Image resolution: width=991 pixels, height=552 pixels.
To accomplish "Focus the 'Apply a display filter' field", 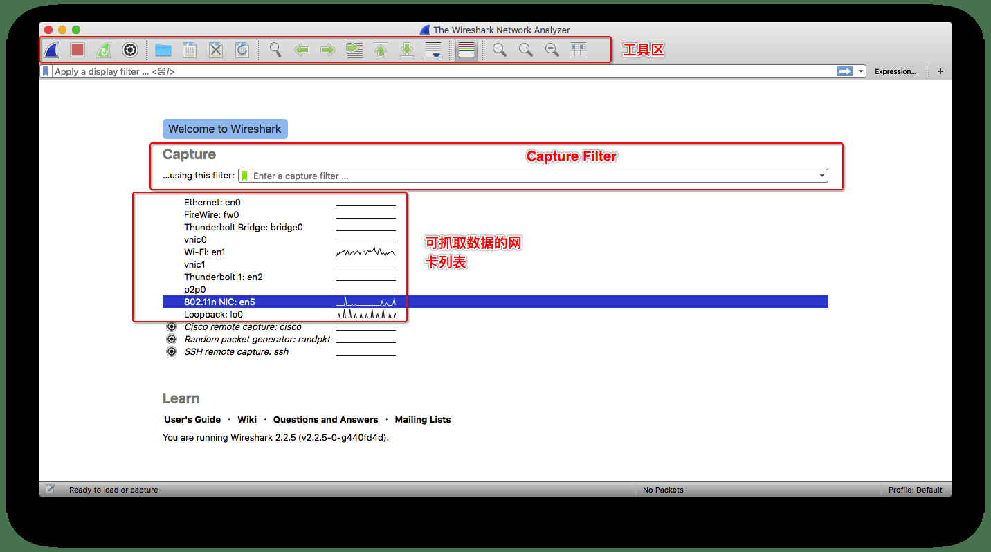I will point(443,71).
